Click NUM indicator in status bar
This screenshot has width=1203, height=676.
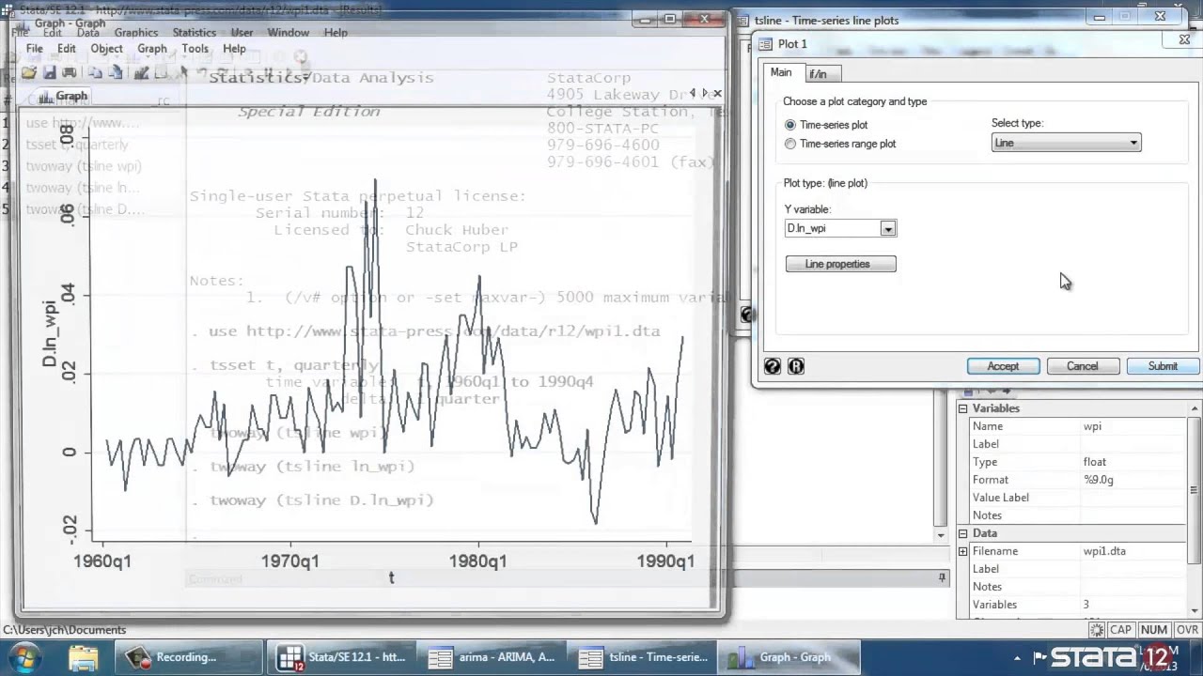click(x=1153, y=630)
